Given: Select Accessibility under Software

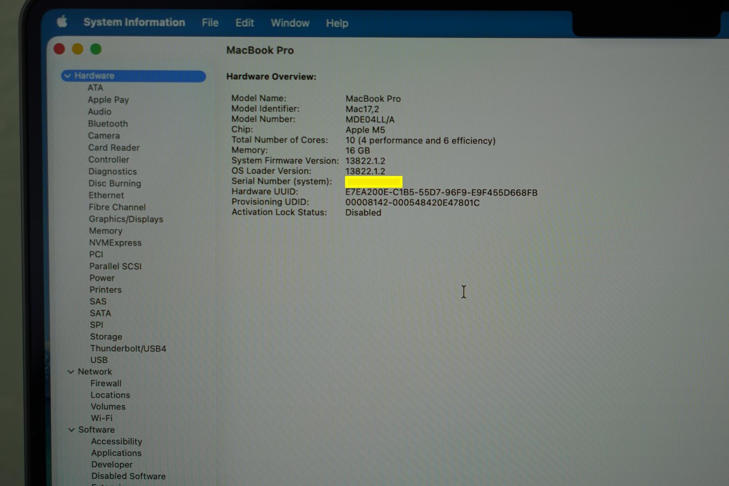Looking at the screenshot, I should tap(117, 441).
